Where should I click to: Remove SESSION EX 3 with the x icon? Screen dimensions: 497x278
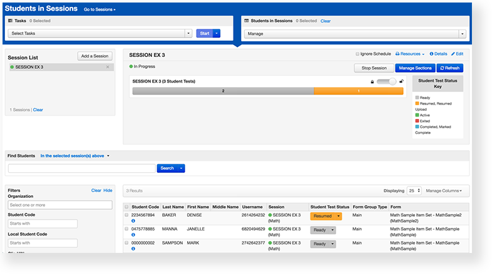click(x=108, y=67)
